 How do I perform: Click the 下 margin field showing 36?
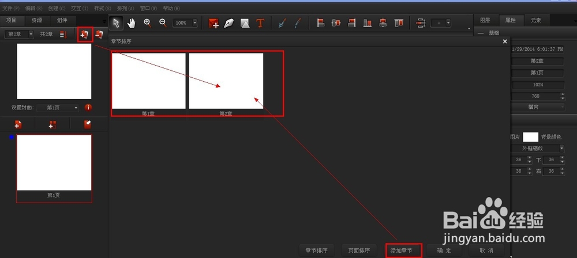point(550,160)
